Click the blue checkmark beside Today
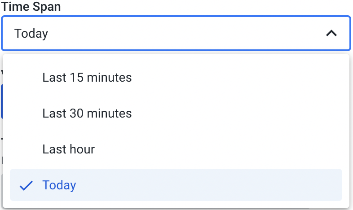 (x=26, y=185)
